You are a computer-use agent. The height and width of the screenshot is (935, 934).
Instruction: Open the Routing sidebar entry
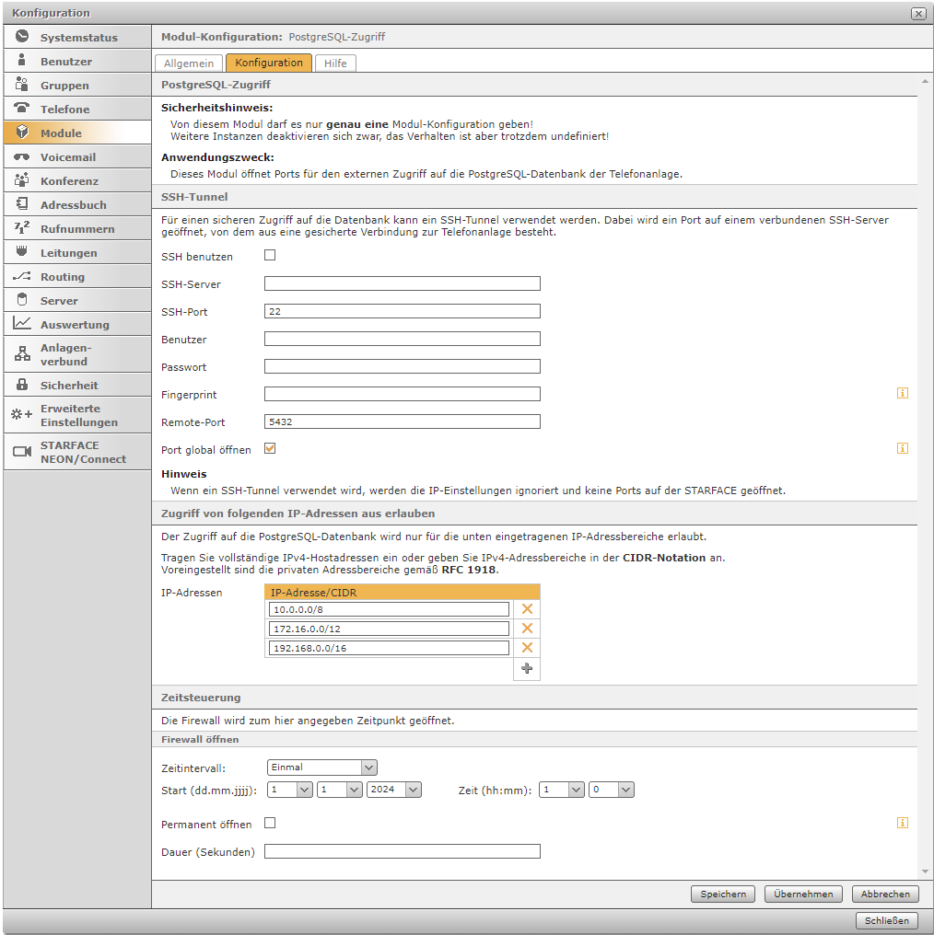point(77,277)
